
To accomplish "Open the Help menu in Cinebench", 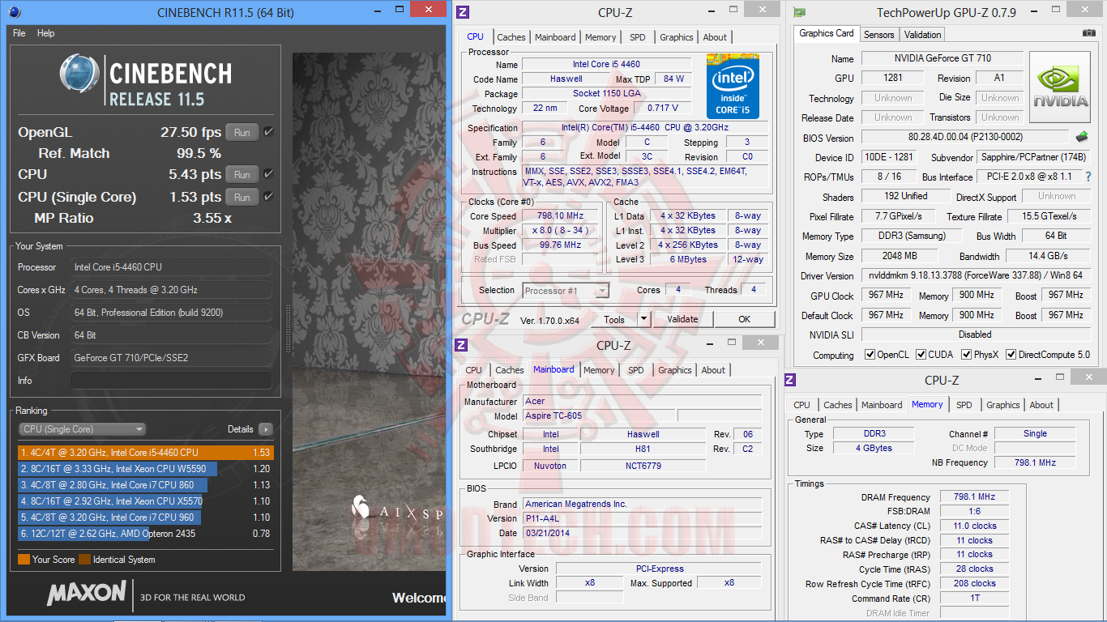I will click(x=46, y=33).
